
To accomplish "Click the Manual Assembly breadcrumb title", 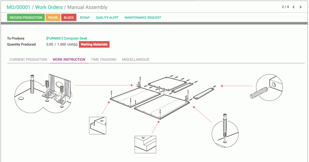I will (88, 7).
